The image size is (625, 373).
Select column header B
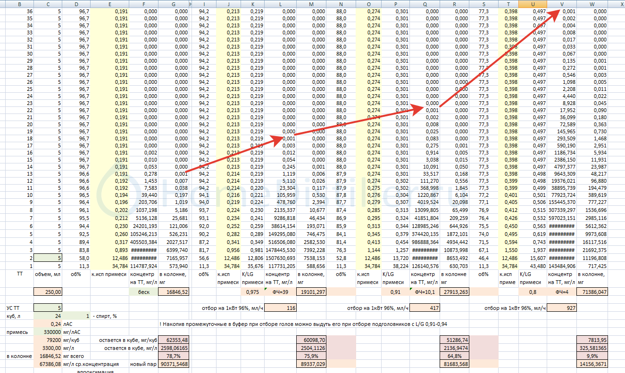click(19, 3)
